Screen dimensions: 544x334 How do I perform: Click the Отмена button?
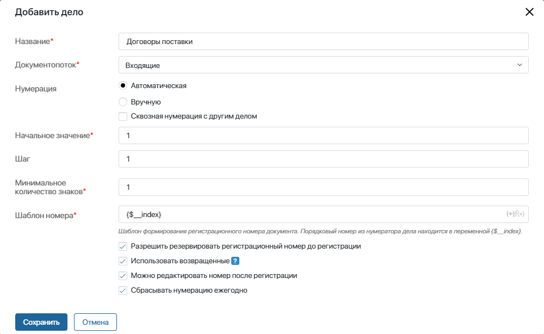(x=96, y=321)
